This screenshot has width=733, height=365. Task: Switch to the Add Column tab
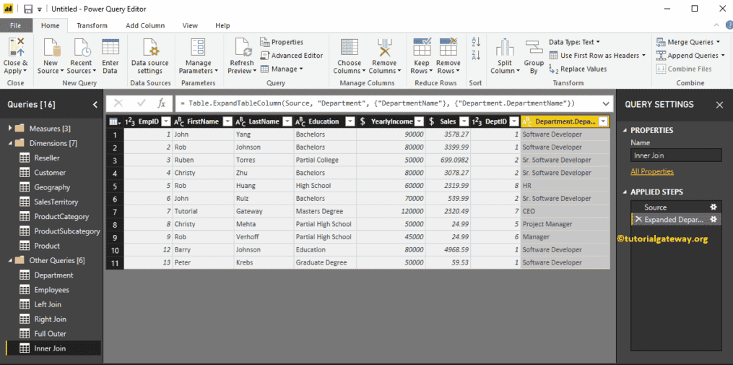tap(145, 26)
